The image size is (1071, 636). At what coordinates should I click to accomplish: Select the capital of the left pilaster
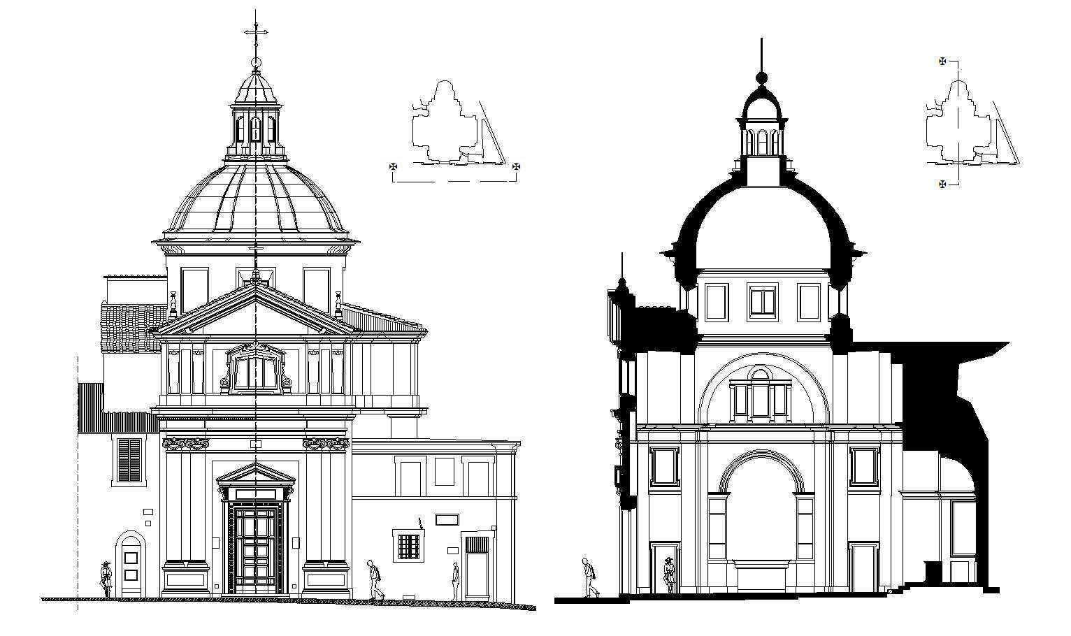click(x=185, y=442)
